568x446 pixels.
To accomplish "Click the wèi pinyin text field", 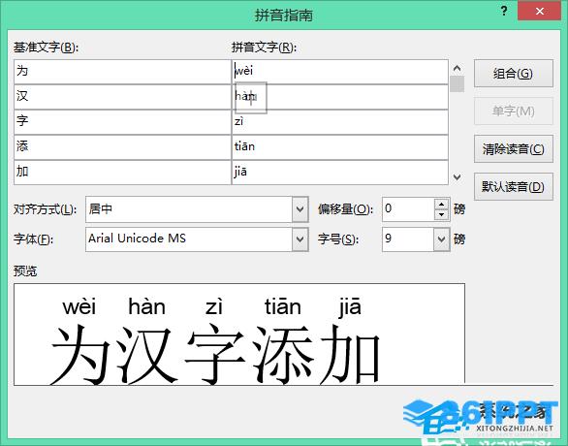I will (x=340, y=72).
